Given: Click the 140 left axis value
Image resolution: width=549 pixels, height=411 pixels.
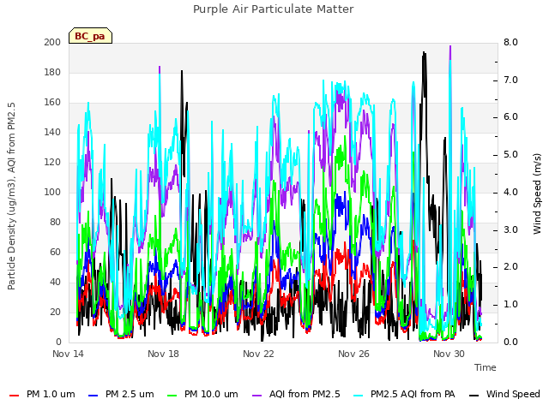Looking at the screenshot, I should (x=52, y=133).
